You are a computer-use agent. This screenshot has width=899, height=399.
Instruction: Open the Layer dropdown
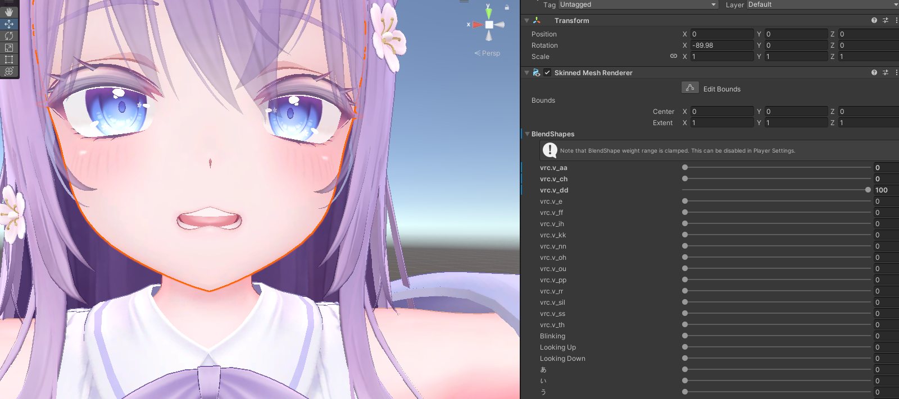point(823,4)
